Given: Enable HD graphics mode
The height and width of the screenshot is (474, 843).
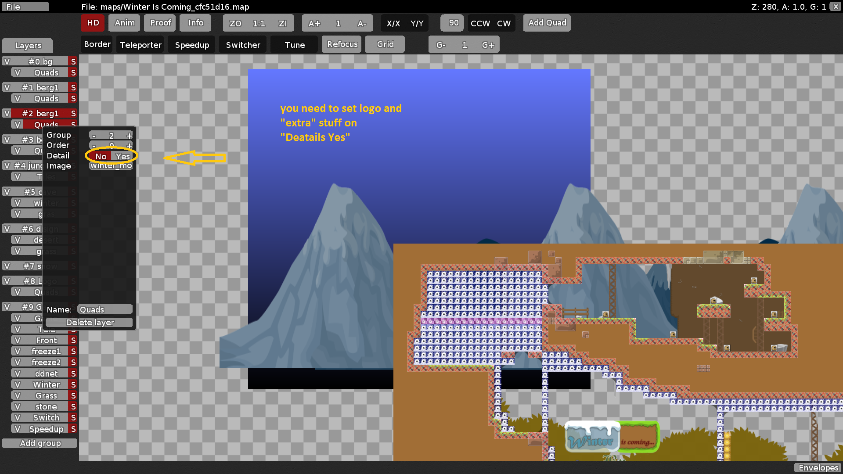Looking at the screenshot, I should 92,23.
